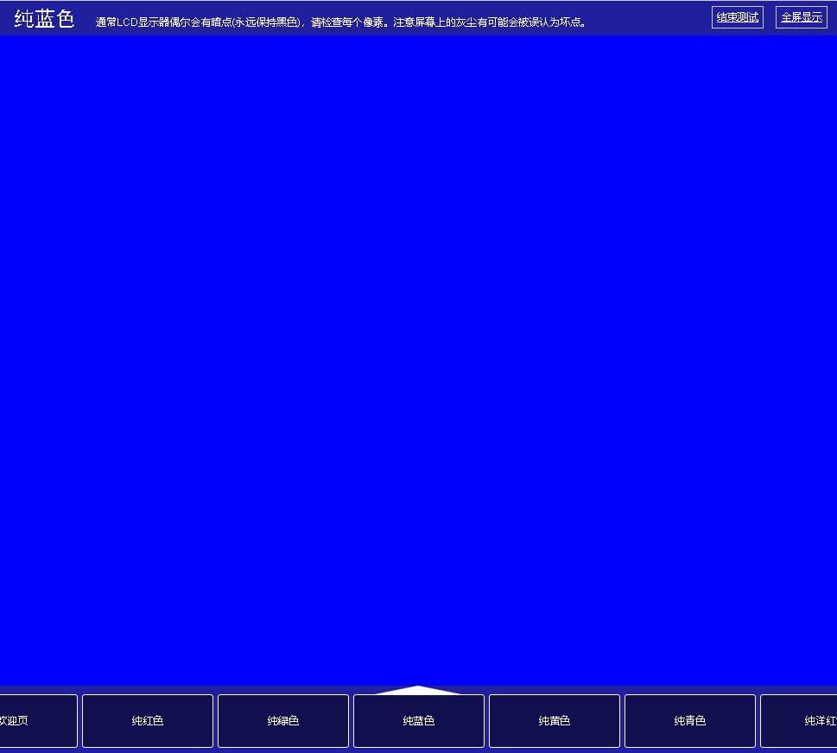This screenshot has width=837, height=753.
Task: Switch to the 纯红色 test screen
Action: pos(148,721)
